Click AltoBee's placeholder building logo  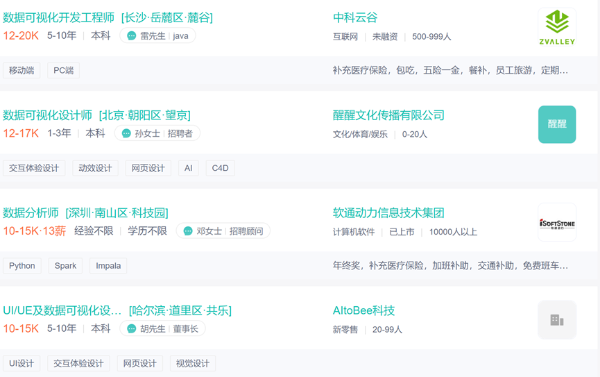(557, 320)
